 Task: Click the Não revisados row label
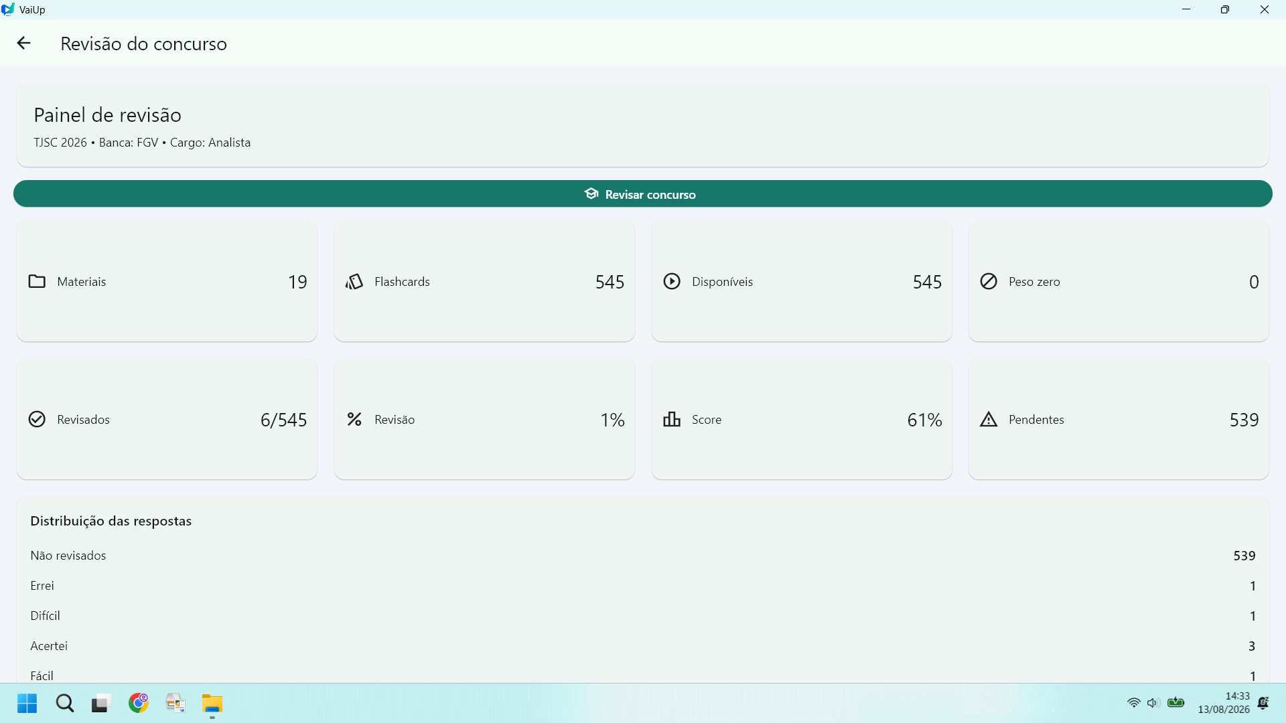pyautogui.click(x=68, y=556)
